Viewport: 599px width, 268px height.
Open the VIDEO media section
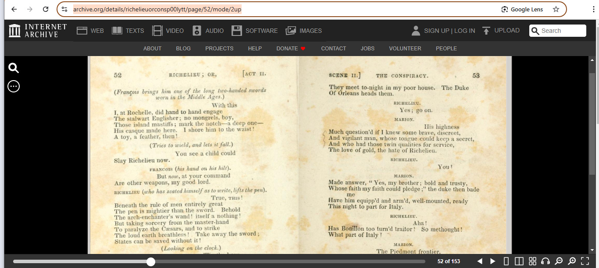pyautogui.click(x=168, y=31)
